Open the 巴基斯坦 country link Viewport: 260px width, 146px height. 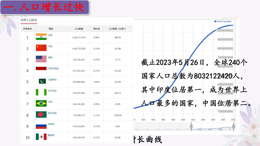pyautogui.click(x=52, y=80)
